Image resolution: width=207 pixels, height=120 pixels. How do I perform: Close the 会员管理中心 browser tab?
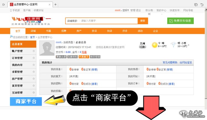click(x=50, y=4)
